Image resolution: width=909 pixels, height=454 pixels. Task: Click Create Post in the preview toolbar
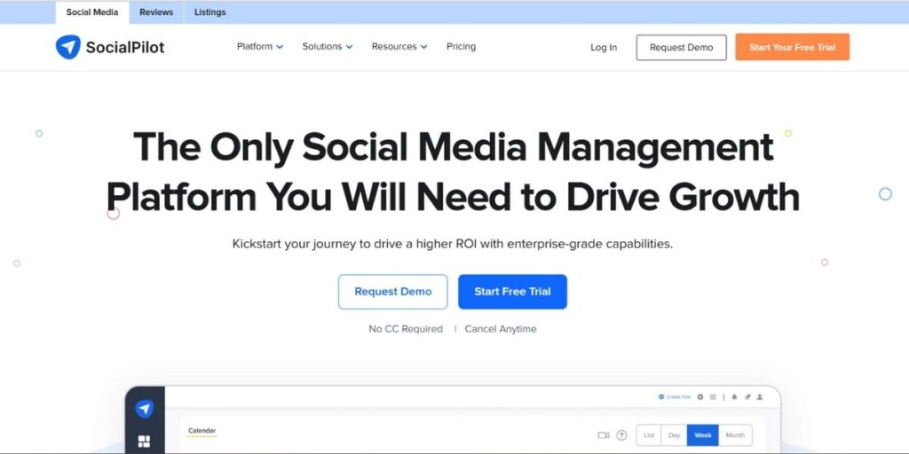click(675, 396)
